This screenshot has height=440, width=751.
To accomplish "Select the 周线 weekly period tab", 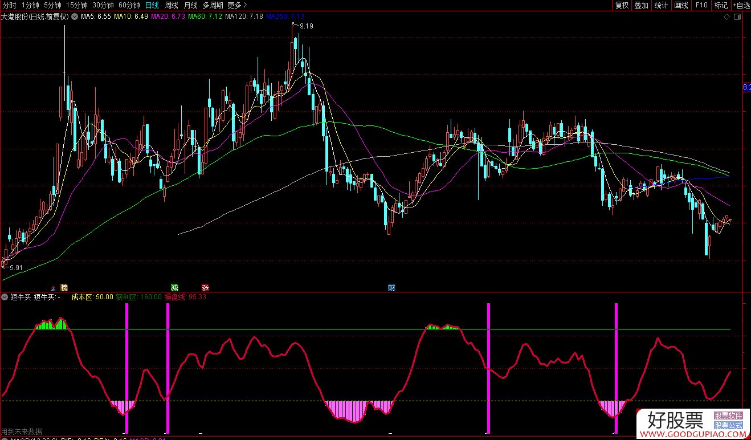I will click(172, 5).
